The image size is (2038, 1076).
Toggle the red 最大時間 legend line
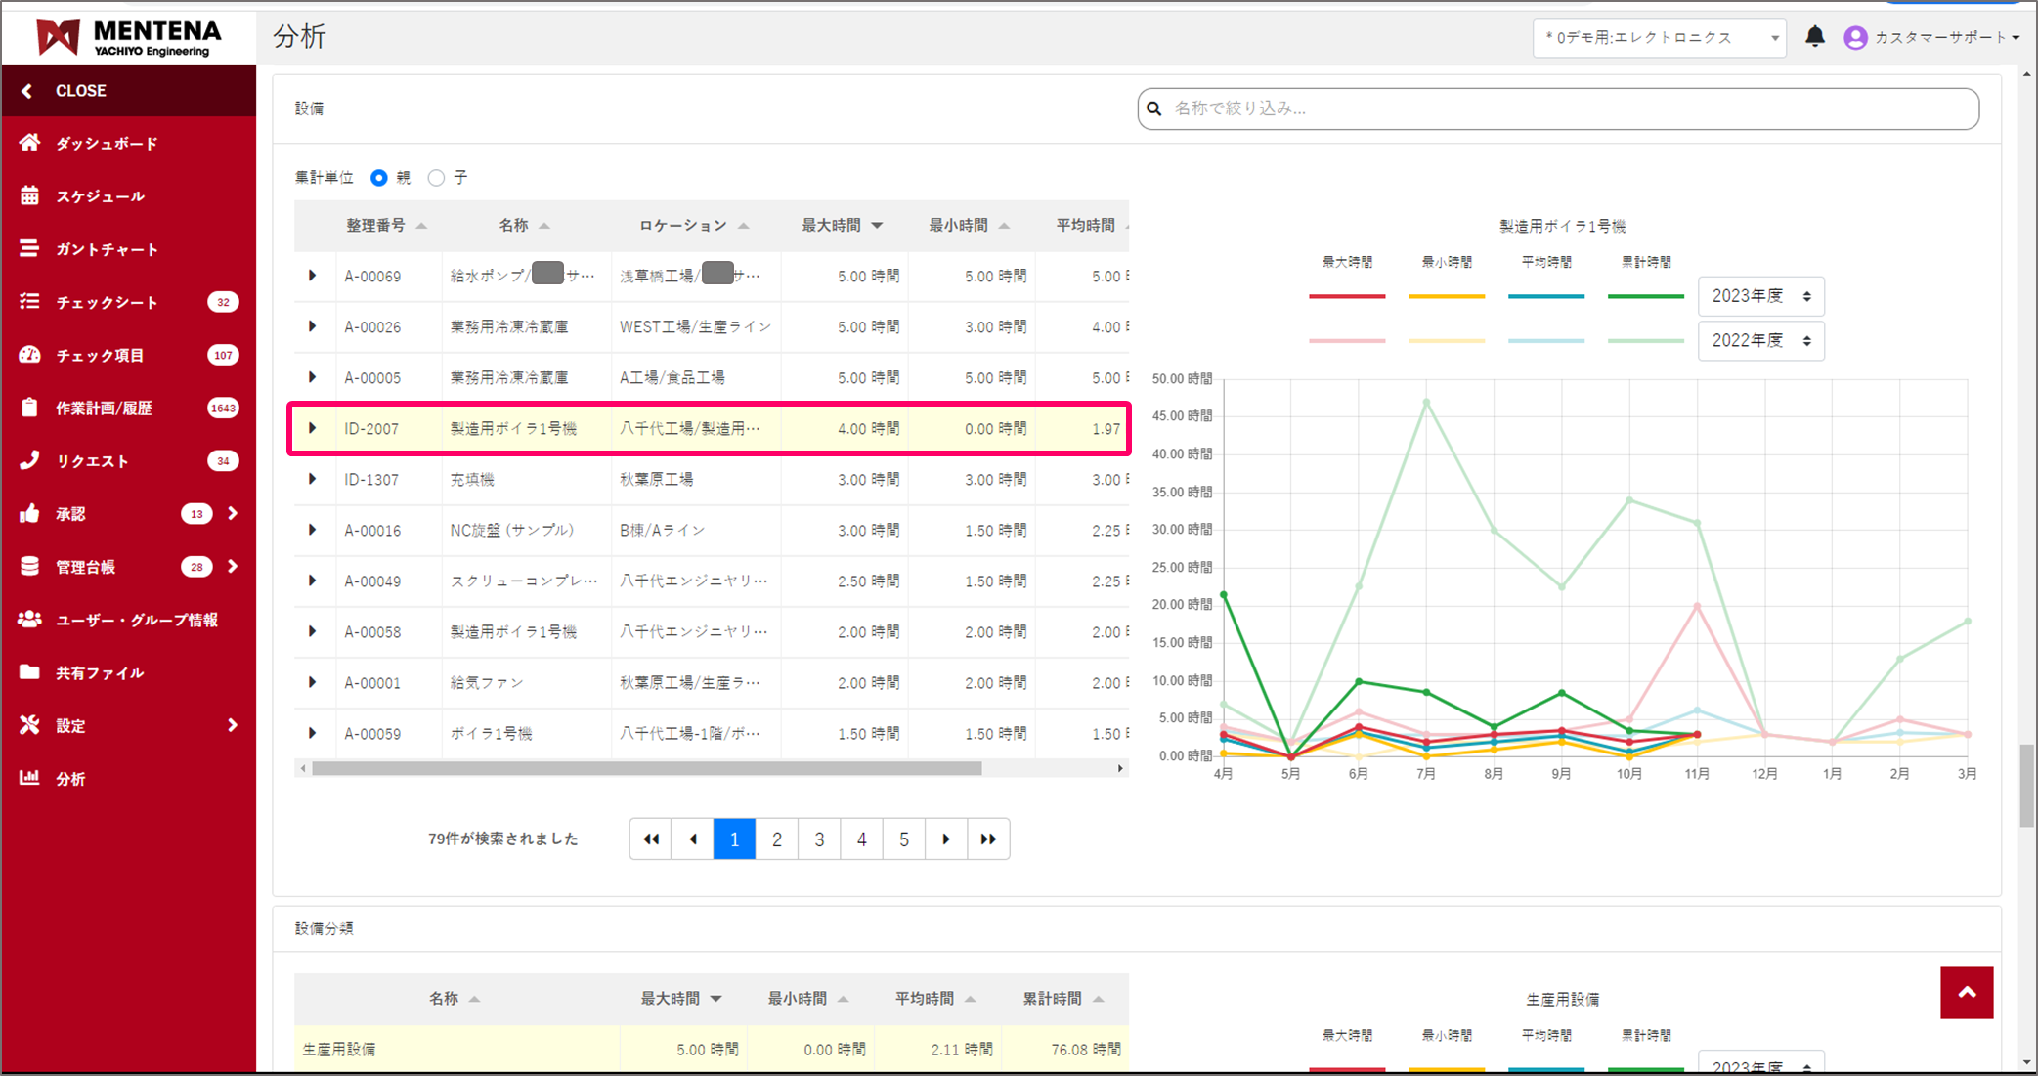tap(1346, 295)
